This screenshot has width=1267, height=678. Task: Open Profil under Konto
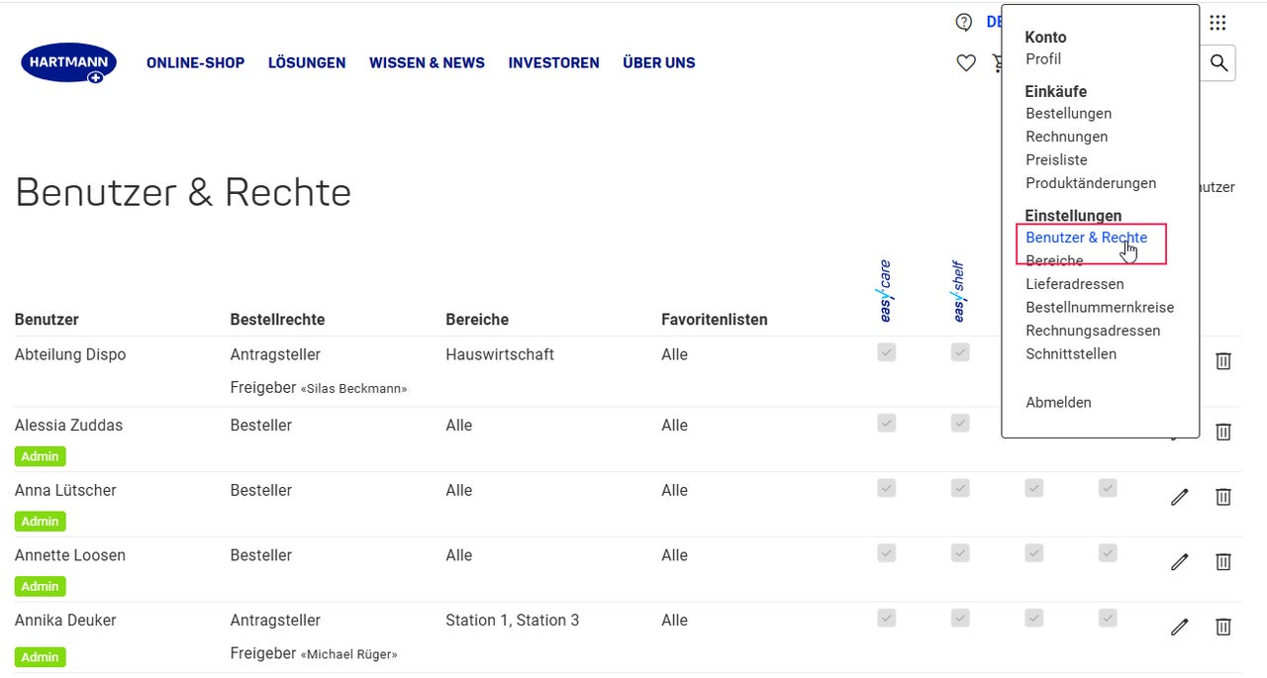click(x=1043, y=59)
